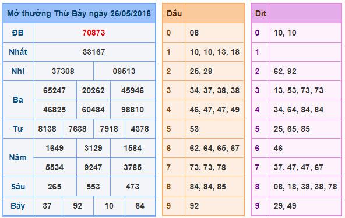This screenshot has width=345, height=218.
Task: Click third prize number 45946
Action: pyautogui.click(x=132, y=90)
